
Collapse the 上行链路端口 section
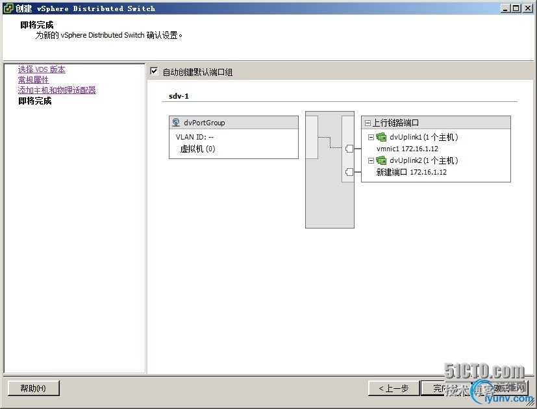click(x=368, y=123)
